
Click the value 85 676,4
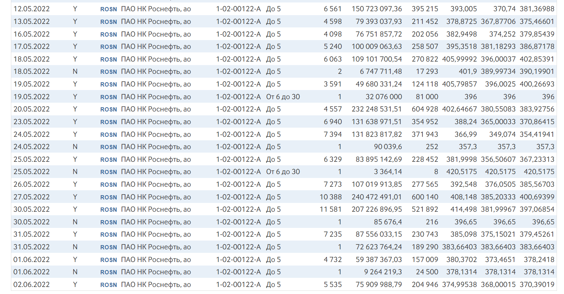pos(388,222)
